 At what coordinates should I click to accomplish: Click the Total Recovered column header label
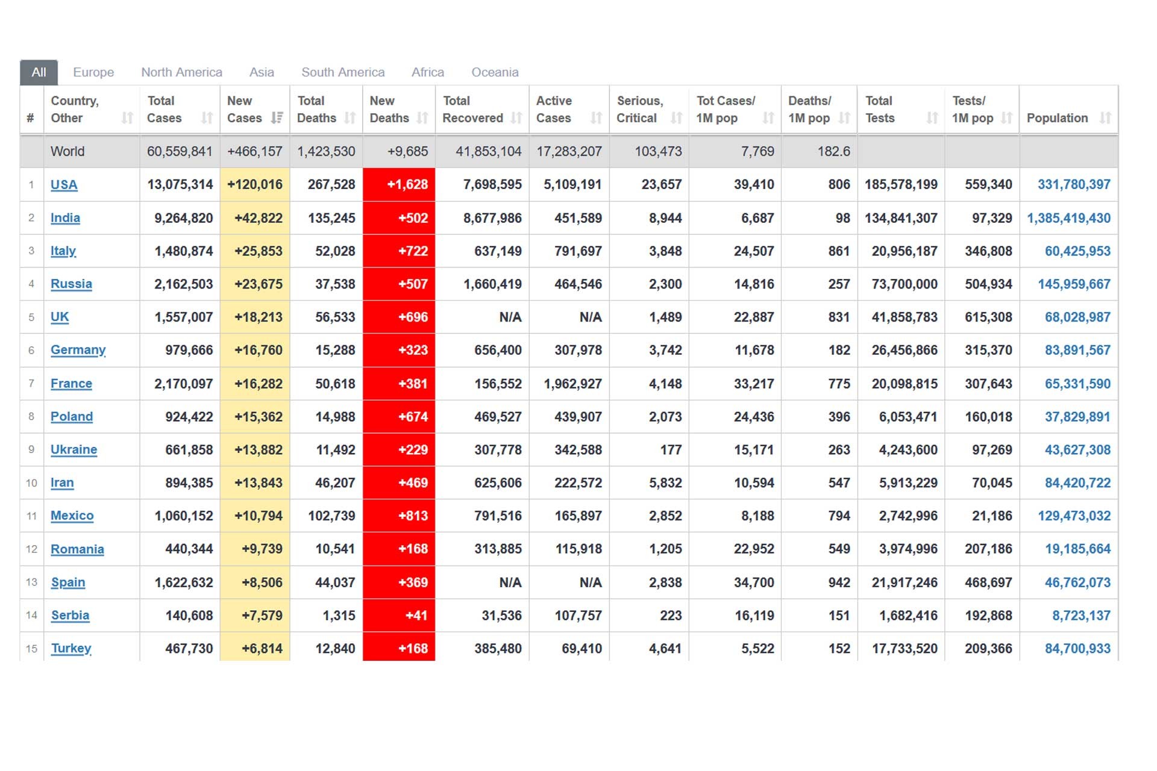click(472, 110)
